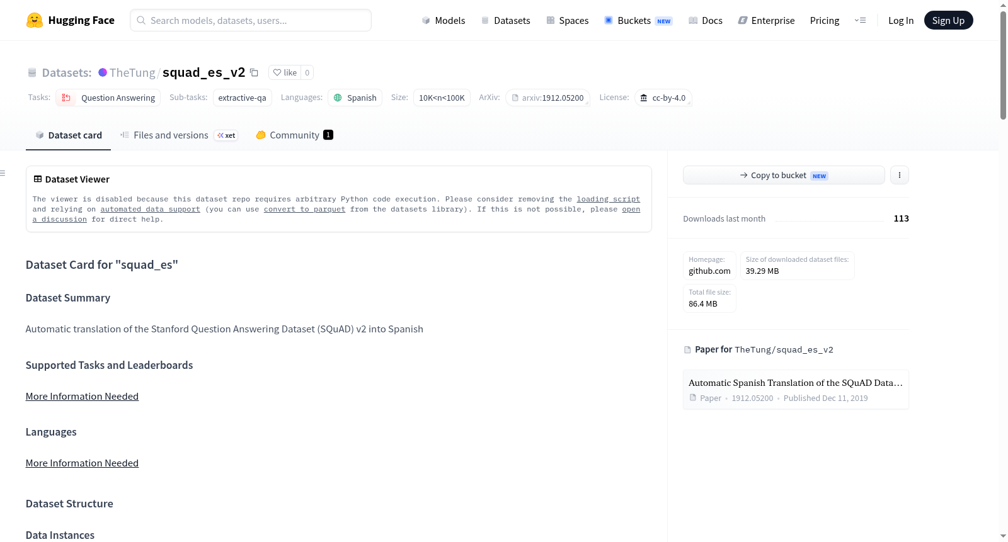The image size is (1008, 542).
Task: Go to Datasets page
Action: (506, 20)
